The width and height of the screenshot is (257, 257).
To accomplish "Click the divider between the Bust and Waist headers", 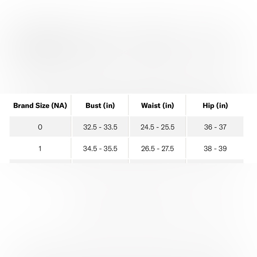I will pos(128,105).
